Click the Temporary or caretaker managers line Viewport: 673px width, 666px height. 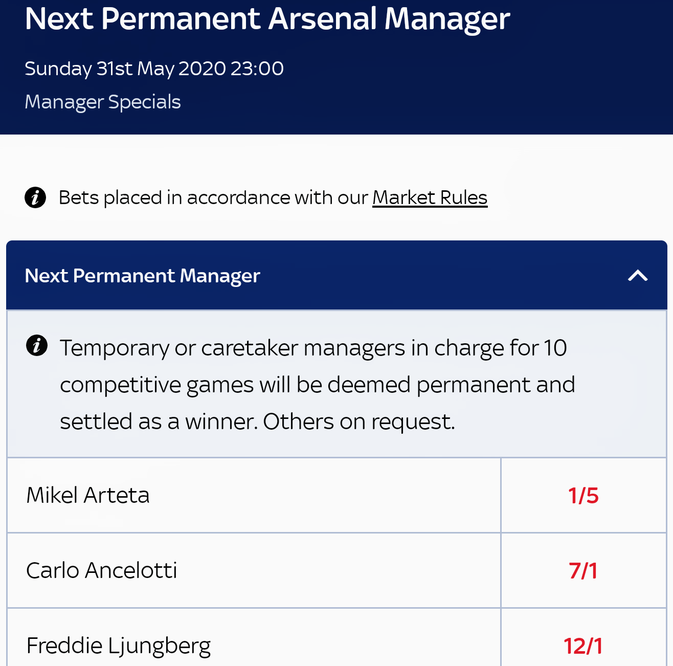click(x=313, y=348)
